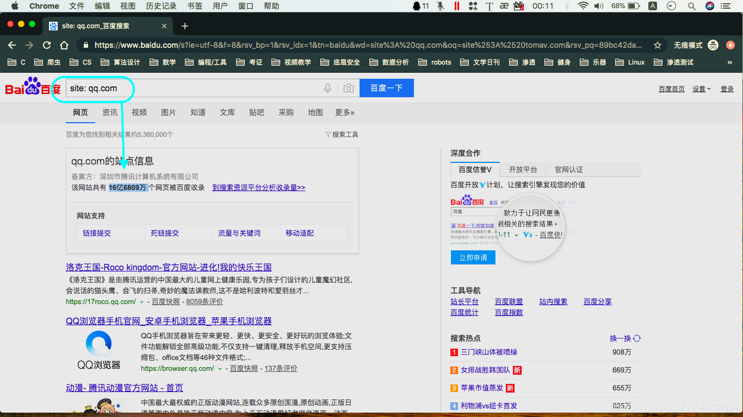The width and height of the screenshot is (743, 417).
Task: Click 到搜索资源平台分析收录量 link
Action: pyautogui.click(x=259, y=187)
